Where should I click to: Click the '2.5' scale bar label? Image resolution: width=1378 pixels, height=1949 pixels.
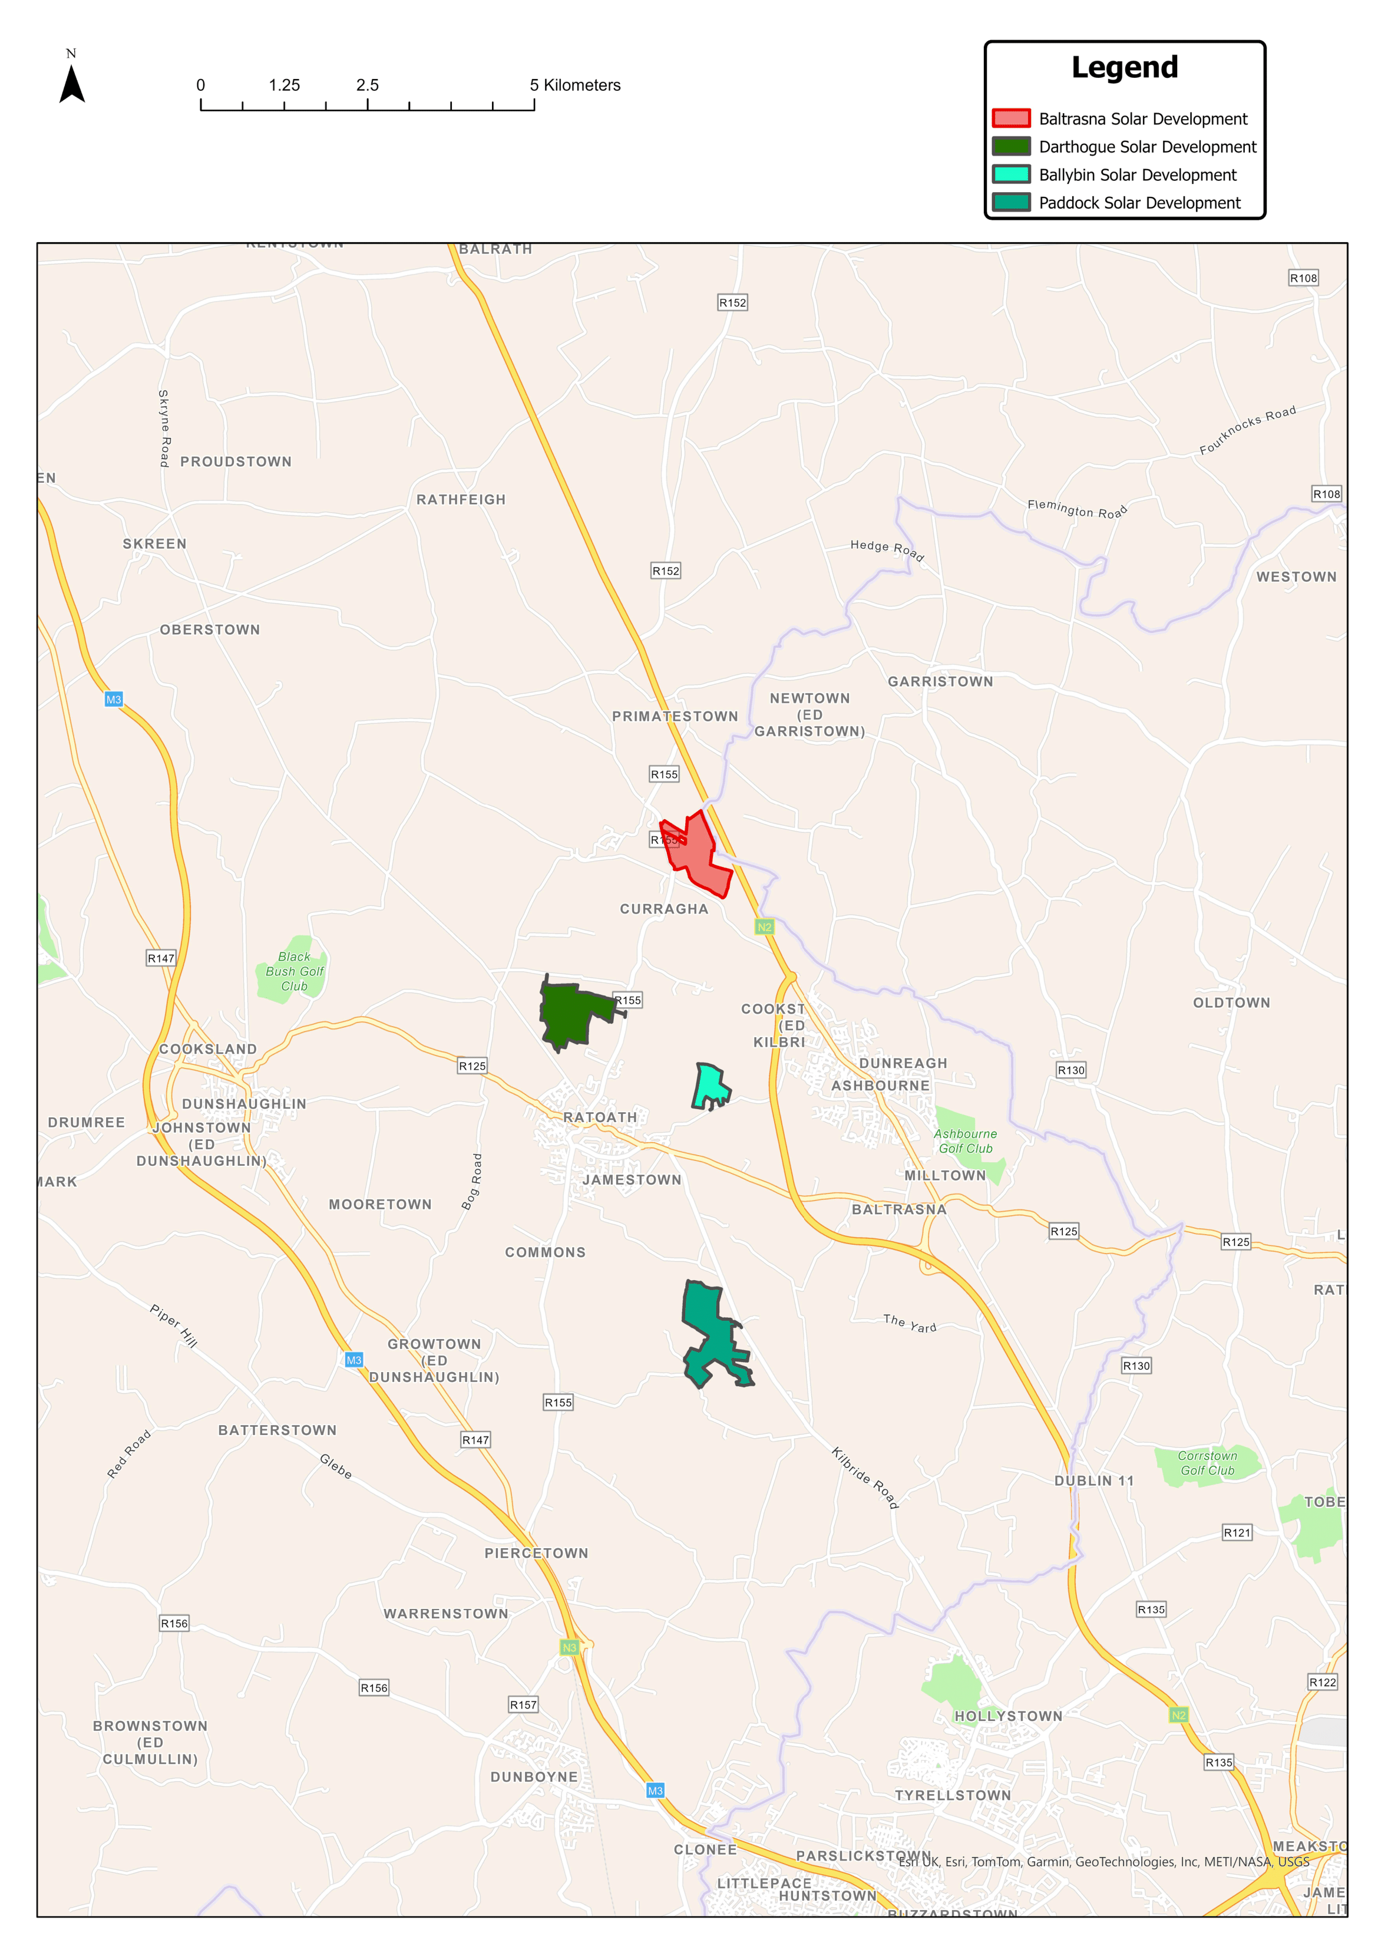368,85
